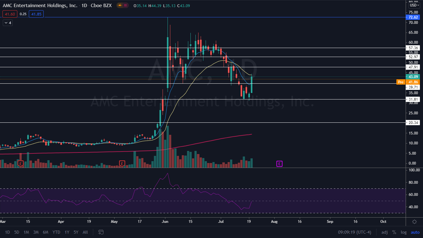Toggle adj price adjustment
Viewport: 423px width, 238px height.
(385, 232)
